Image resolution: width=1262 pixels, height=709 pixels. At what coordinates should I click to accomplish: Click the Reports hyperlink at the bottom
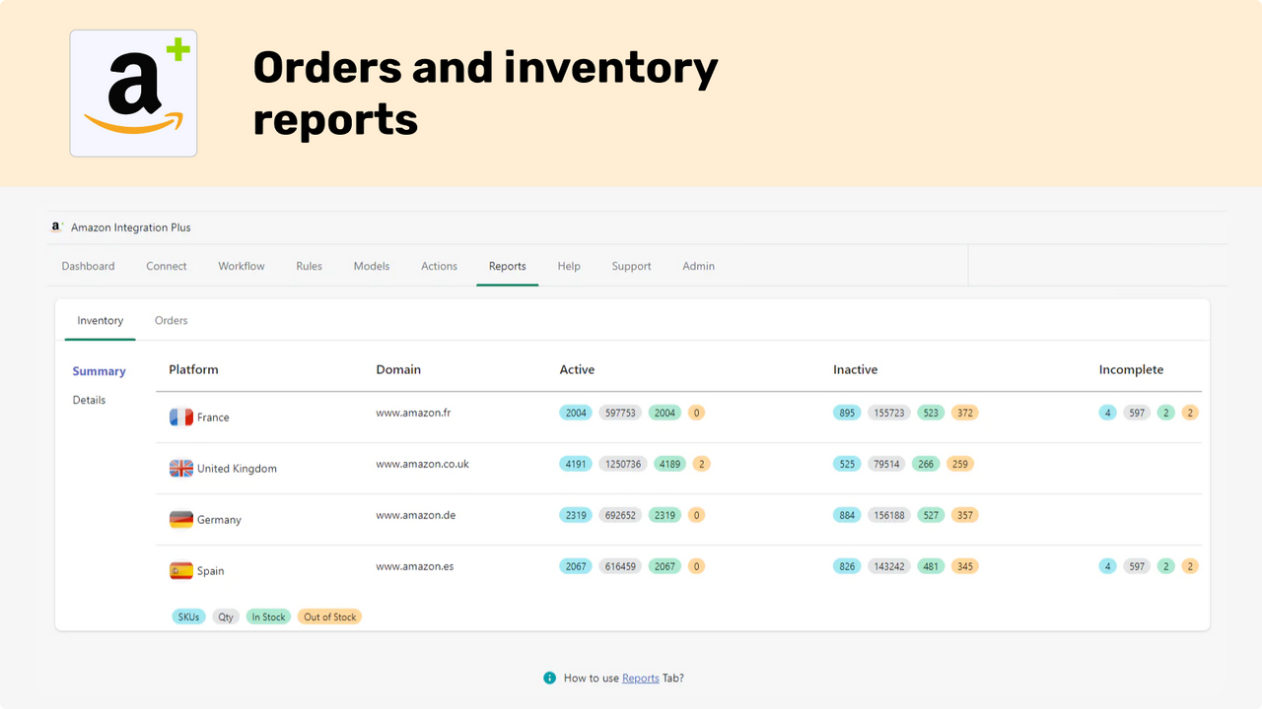[641, 677]
